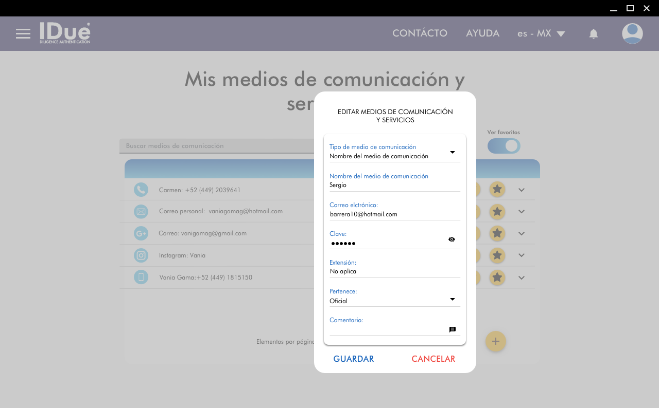Screen dimensions: 659x408
Task: Click the comment icon in Comentario field
Action: [x=452, y=330]
